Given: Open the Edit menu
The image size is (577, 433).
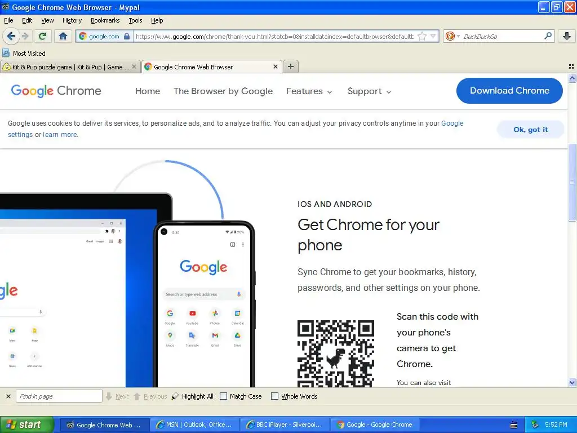Looking at the screenshot, I should pyautogui.click(x=27, y=20).
